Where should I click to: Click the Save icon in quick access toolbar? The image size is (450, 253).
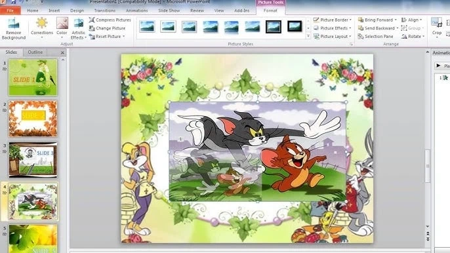click(x=13, y=2)
